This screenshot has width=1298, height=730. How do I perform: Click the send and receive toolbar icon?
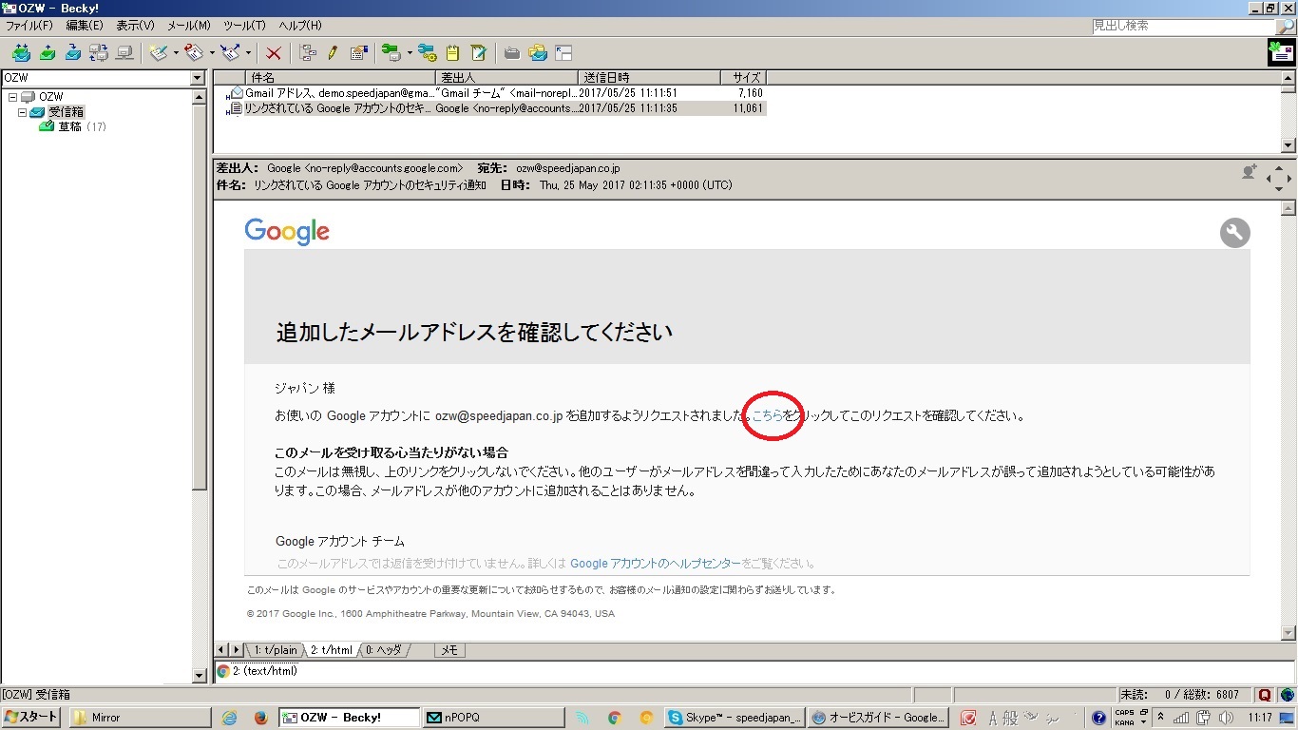[x=98, y=53]
